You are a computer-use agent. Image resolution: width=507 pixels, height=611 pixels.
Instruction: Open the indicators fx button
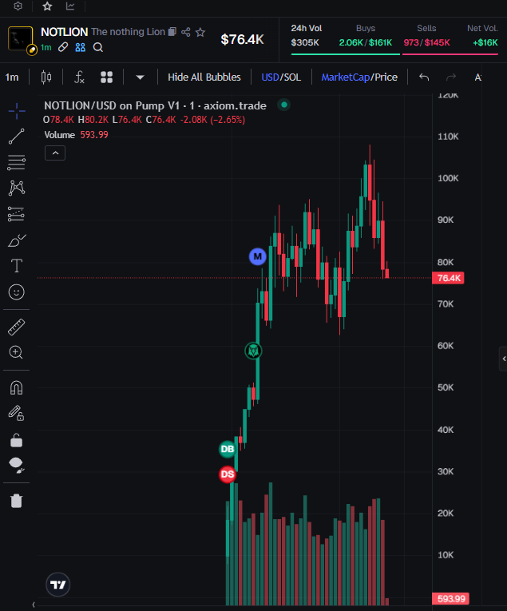pyautogui.click(x=79, y=77)
